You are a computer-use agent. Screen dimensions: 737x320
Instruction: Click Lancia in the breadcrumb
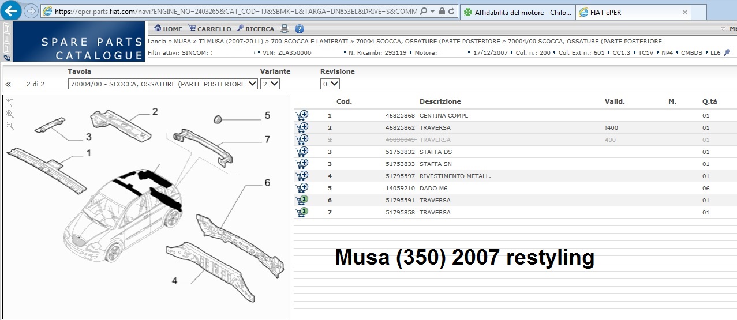pos(157,42)
